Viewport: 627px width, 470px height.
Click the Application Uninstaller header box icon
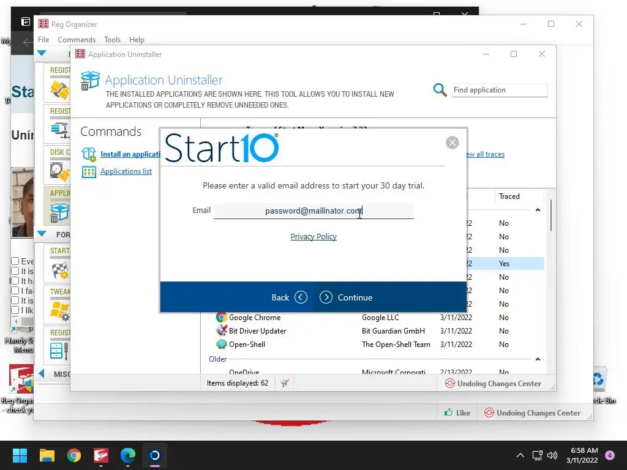click(x=90, y=81)
